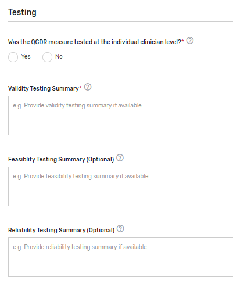Focus the Validity Testing Summary text area
This screenshot has width=233, height=288.
pyautogui.click(x=120, y=116)
